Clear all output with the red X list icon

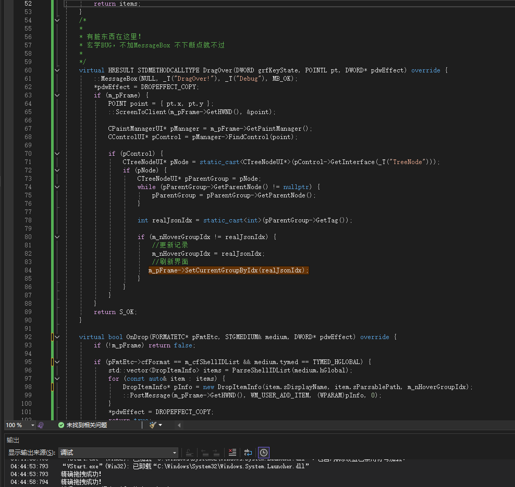pos(232,453)
